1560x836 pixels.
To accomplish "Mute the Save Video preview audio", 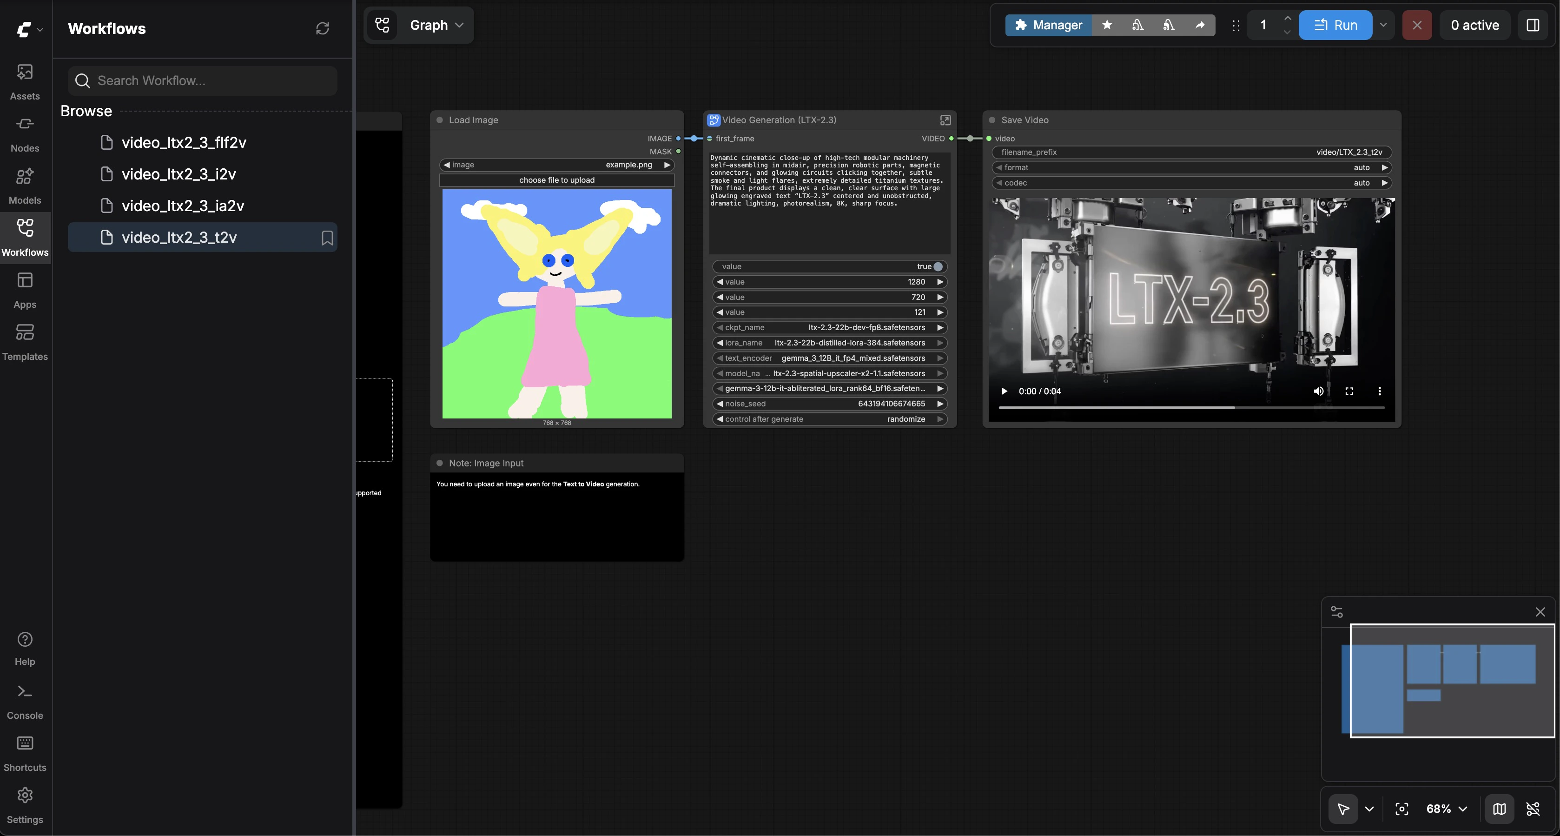I will coord(1318,391).
